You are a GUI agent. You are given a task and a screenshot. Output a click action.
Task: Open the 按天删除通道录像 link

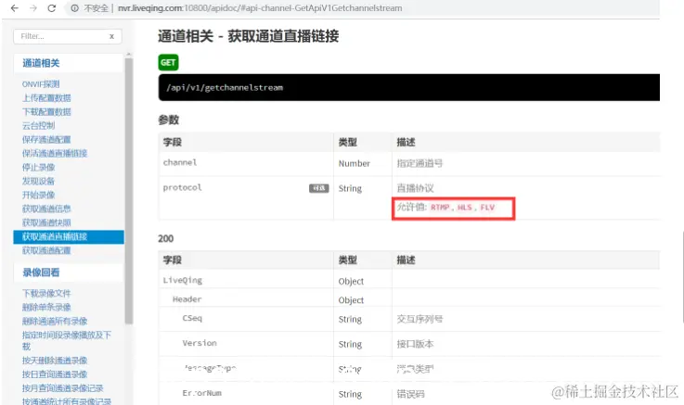55,361
